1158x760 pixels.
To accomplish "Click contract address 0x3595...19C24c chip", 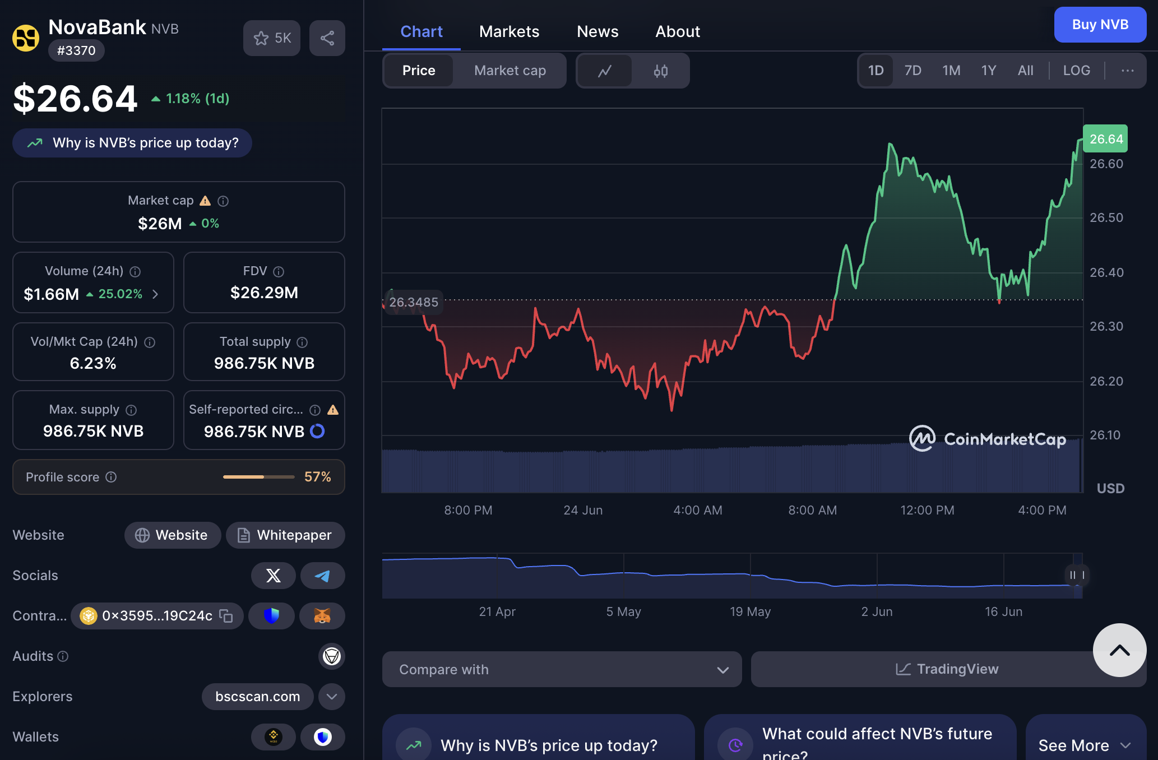I will (x=157, y=616).
